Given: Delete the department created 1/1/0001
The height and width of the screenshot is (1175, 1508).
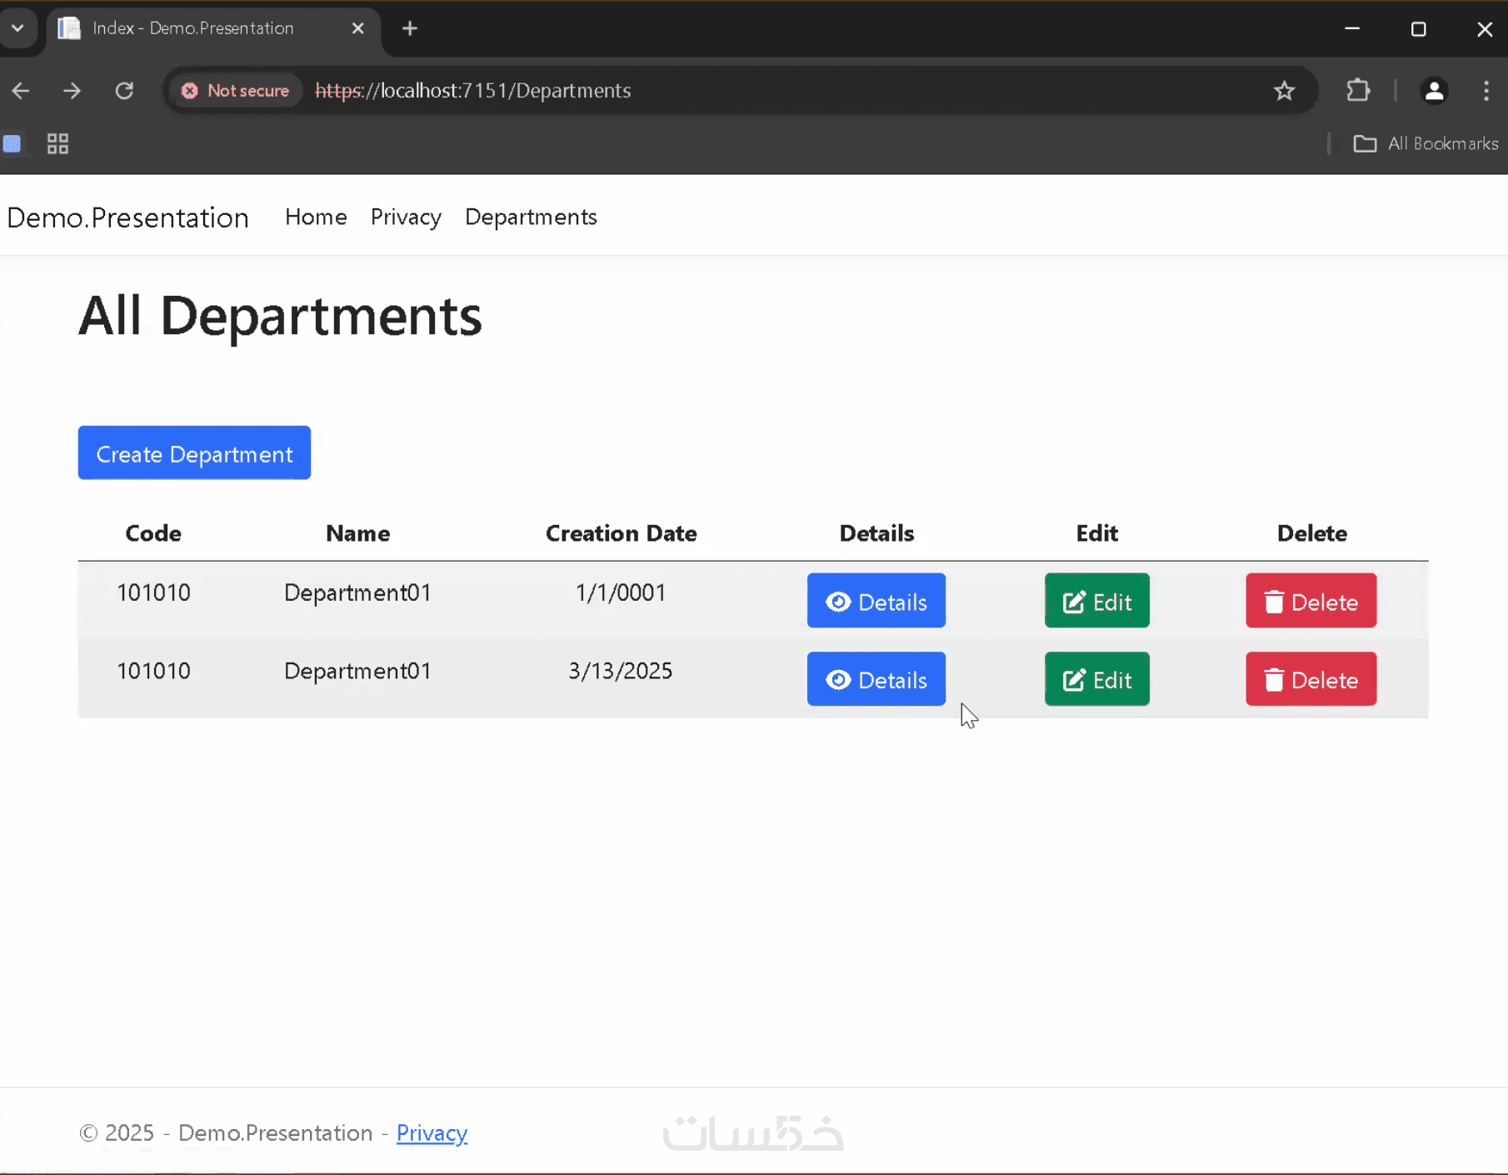Looking at the screenshot, I should click(x=1311, y=601).
